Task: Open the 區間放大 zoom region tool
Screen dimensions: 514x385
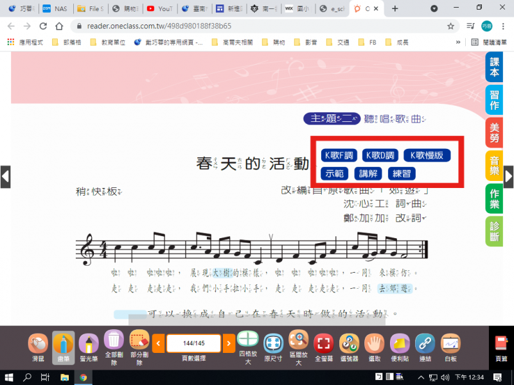Action: [299, 343]
